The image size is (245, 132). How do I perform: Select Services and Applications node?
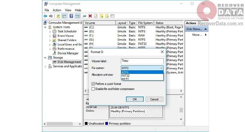click(67, 66)
